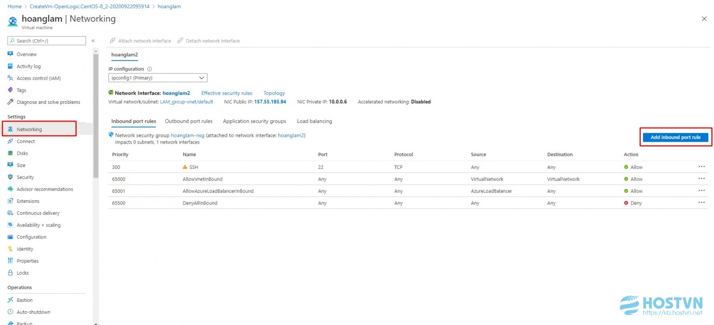Screen dimensions: 714x325
Task: Focus the Search (Ctrl+/) box
Action: [x=46, y=41]
